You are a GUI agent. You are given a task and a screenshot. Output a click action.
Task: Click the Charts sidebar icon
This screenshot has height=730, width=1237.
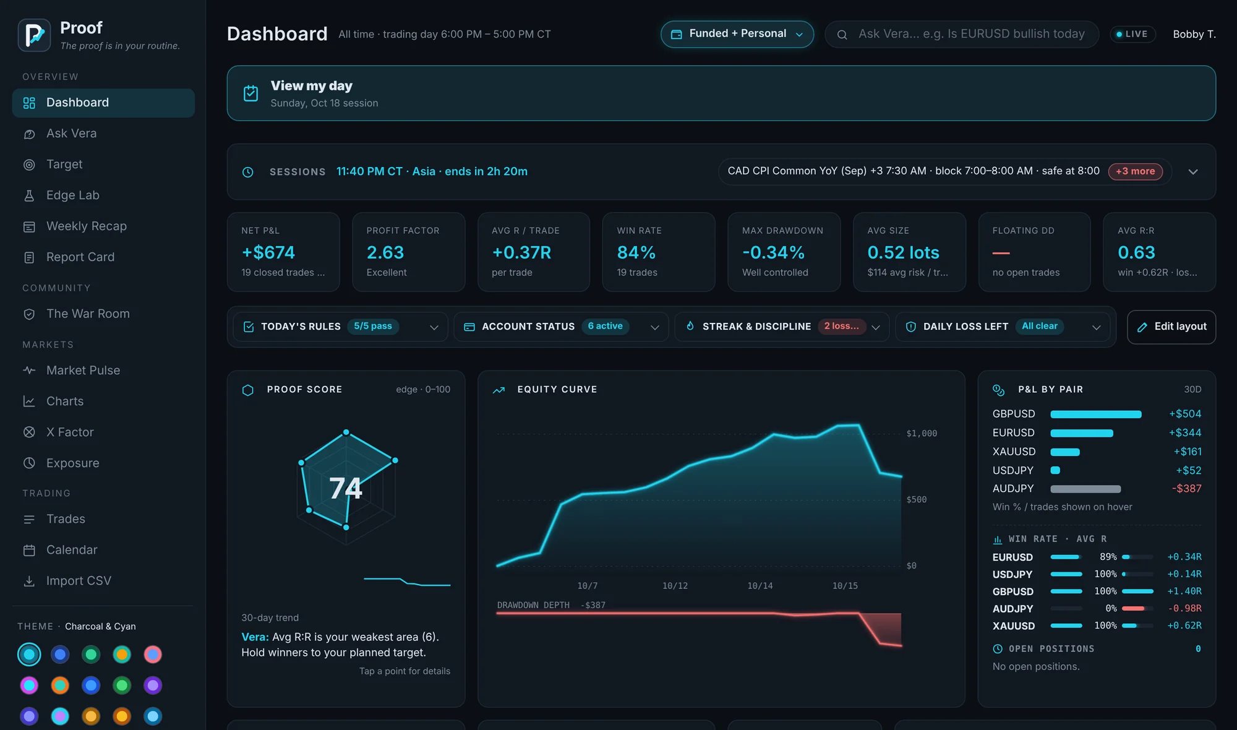pyautogui.click(x=29, y=401)
